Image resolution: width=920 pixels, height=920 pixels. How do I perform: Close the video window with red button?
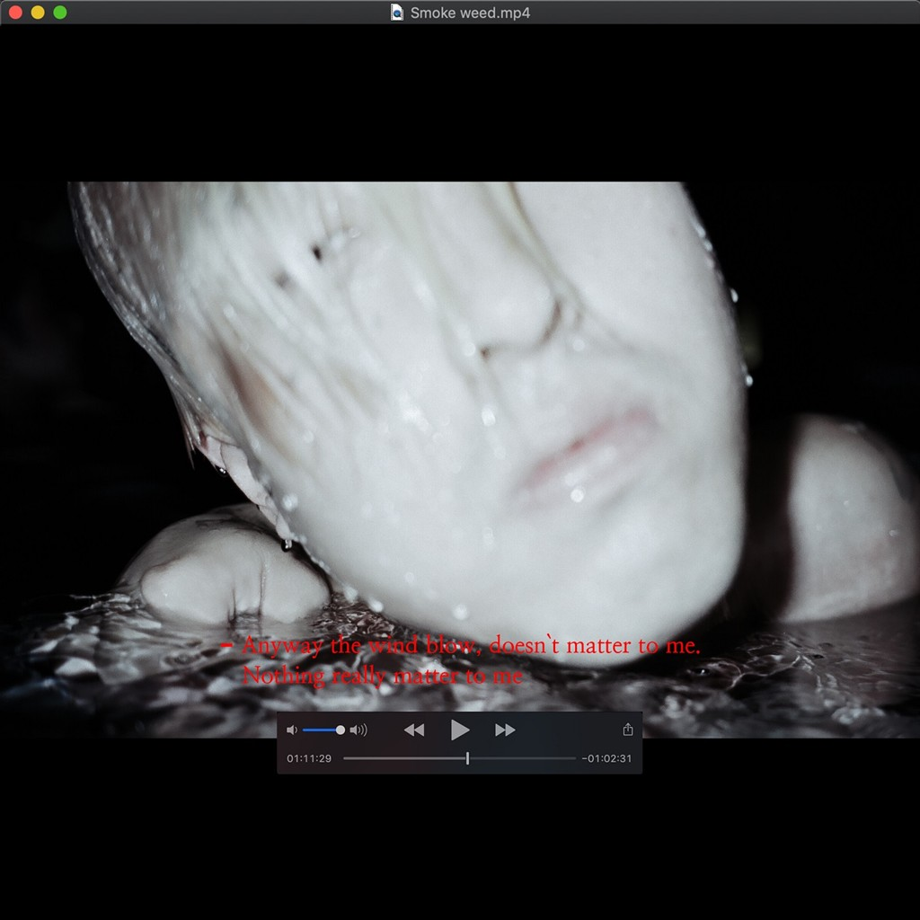point(15,13)
